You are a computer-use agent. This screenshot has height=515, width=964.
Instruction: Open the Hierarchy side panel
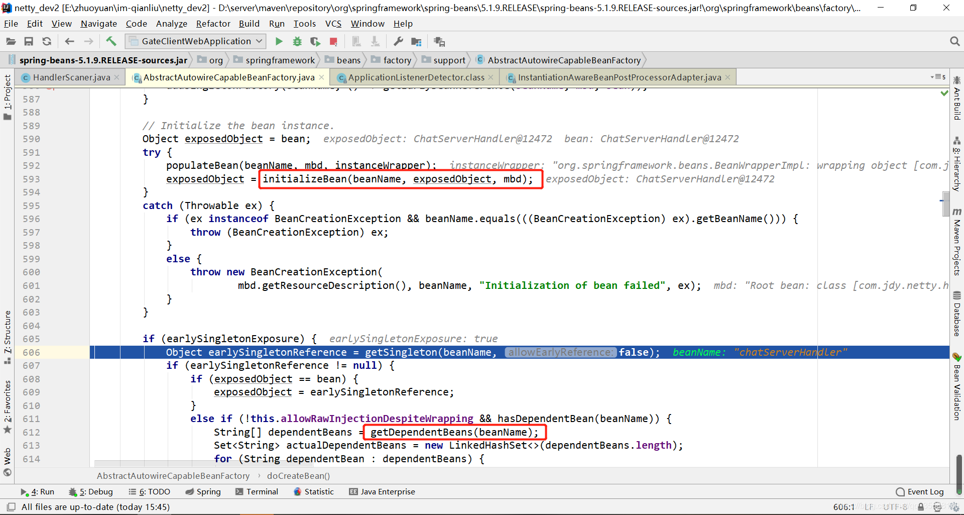point(957,164)
